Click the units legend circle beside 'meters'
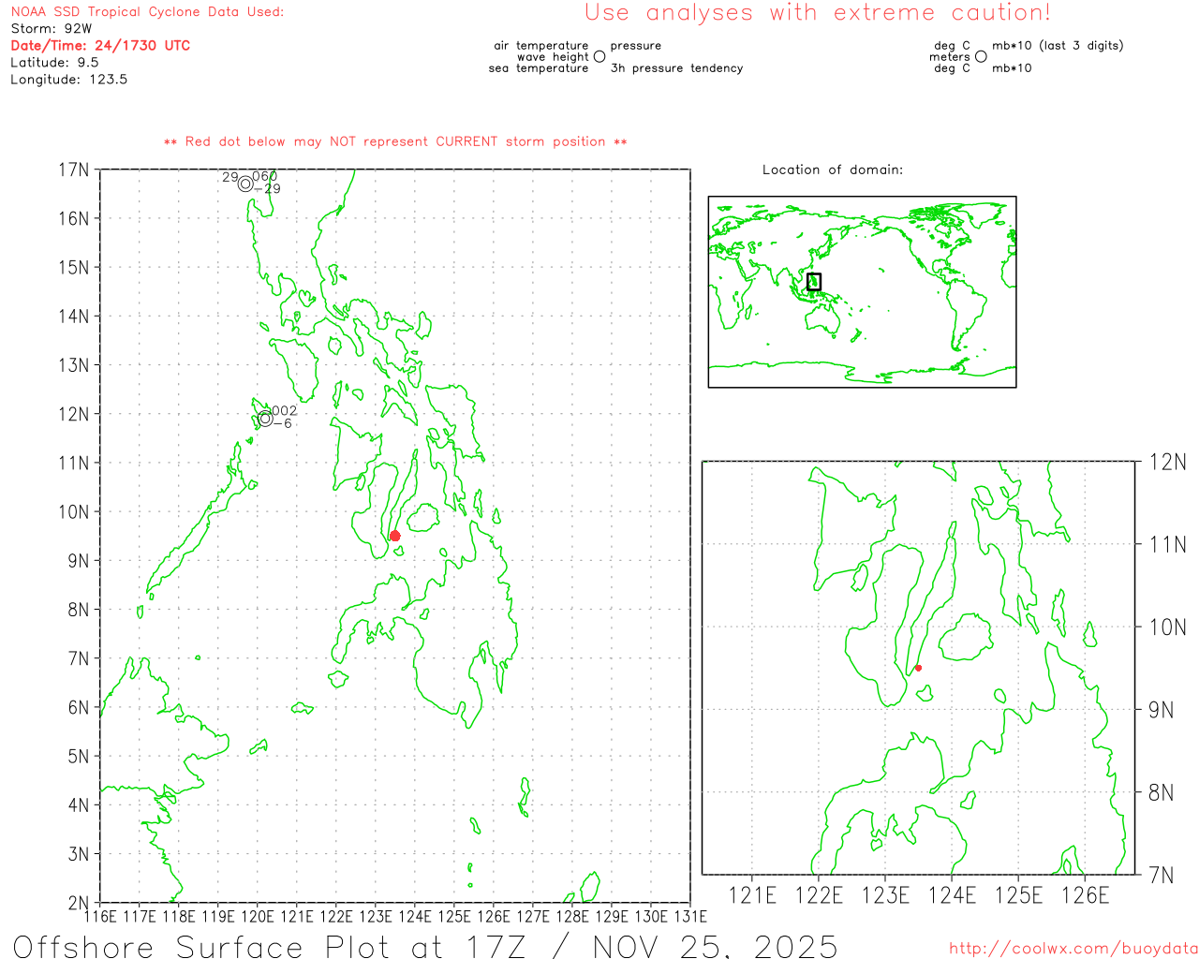 [x=981, y=57]
